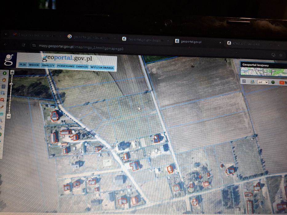Screen dimensions: 287x215
Task: Switch to the last geoportal tab on right
Action: pos(251,44)
